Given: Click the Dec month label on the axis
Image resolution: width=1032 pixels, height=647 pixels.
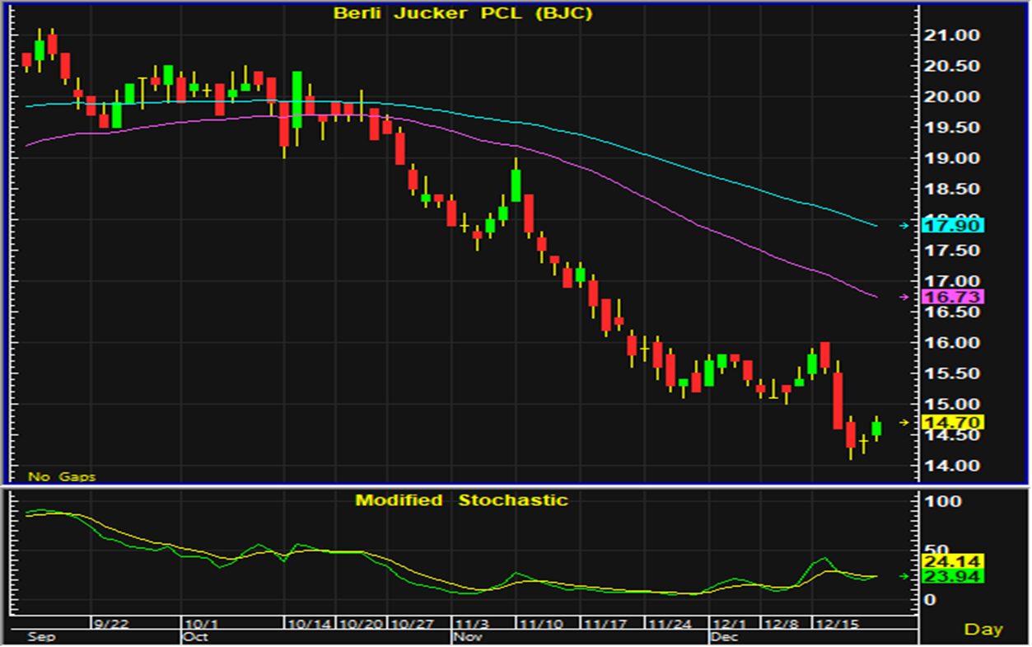Looking at the screenshot, I should [723, 637].
